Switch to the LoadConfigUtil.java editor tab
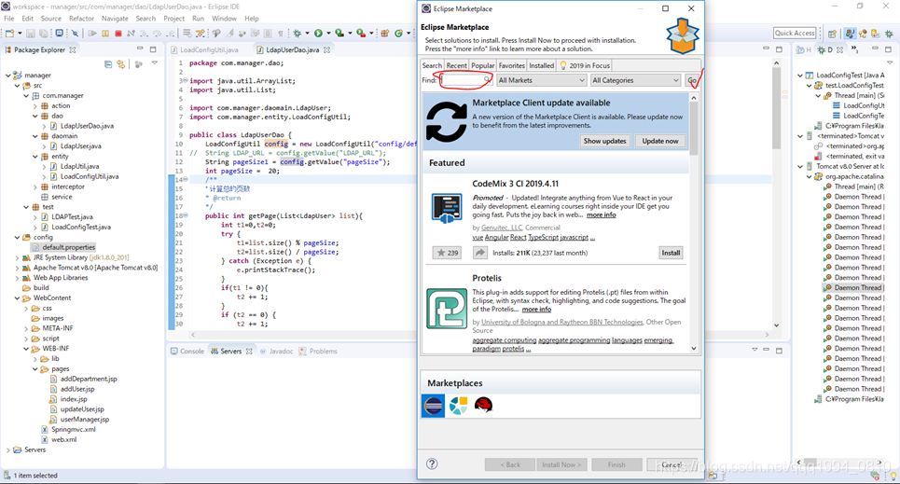900x484 pixels. pyautogui.click(x=204, y=50)
